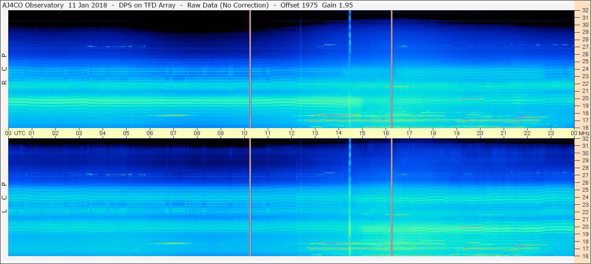Screen dimensions: 591x264
Task: Click magenta streak at 20 MHz in RCP panel
Action: coord(471,98)
